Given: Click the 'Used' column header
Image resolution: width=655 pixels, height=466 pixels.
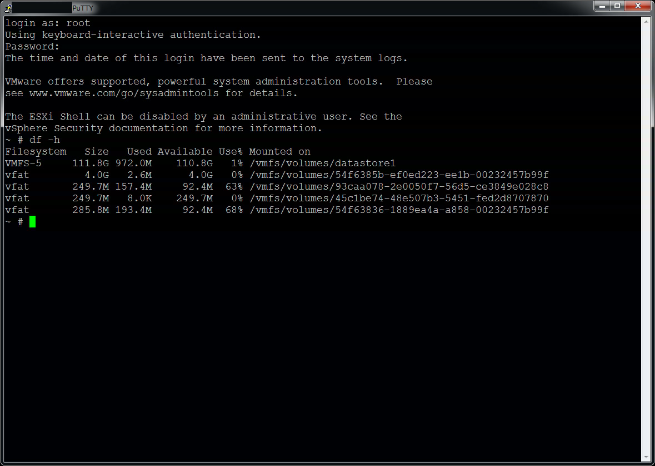Looking at the screenshot, I should 139,151.
